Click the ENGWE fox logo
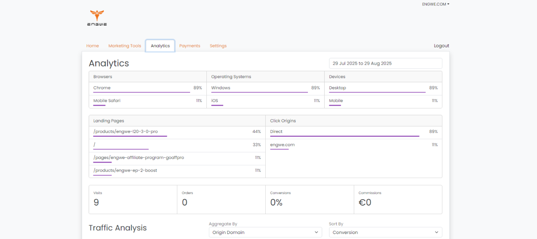This screenshot has width=537, height=239. [97, 19]
